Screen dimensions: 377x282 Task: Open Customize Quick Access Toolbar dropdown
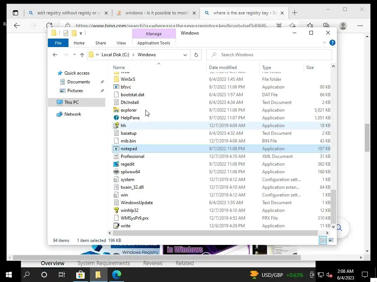(81, 33)
